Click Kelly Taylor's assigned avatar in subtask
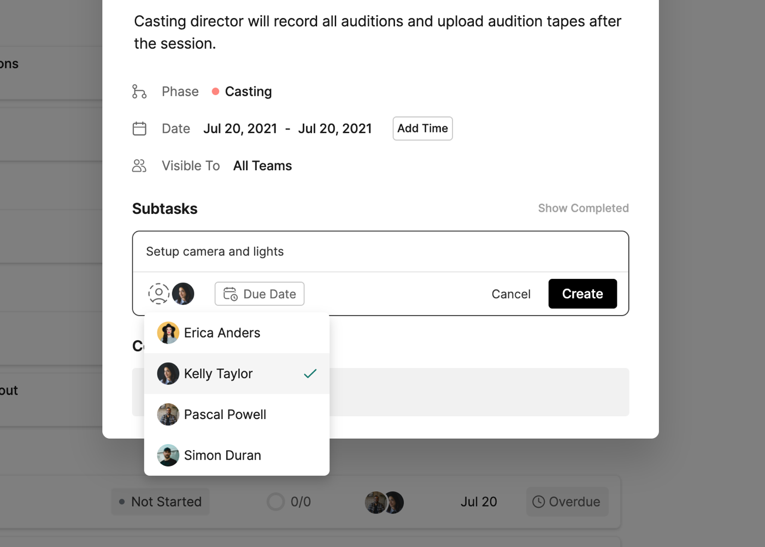The width and height of the screenshot is (765, 547). click(x=183, y=294)
